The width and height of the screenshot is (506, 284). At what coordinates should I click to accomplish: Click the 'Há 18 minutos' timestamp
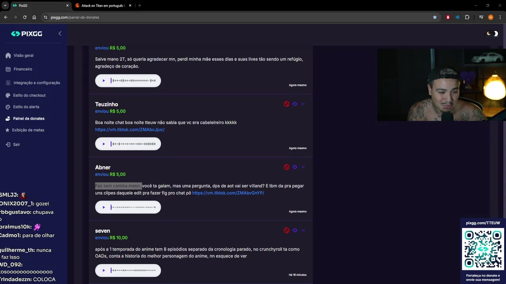pyautogui.click(x=298, y=275)
